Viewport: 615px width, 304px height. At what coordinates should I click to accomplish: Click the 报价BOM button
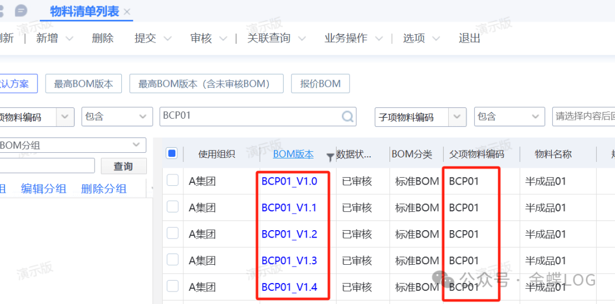tap(320, 84)
